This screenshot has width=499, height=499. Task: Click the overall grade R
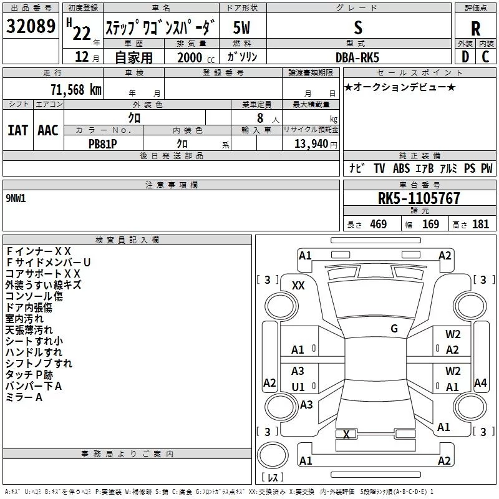(475, 28)
